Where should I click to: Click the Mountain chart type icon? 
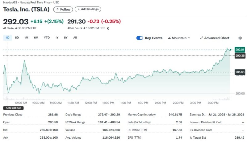[x=170, y=38]
